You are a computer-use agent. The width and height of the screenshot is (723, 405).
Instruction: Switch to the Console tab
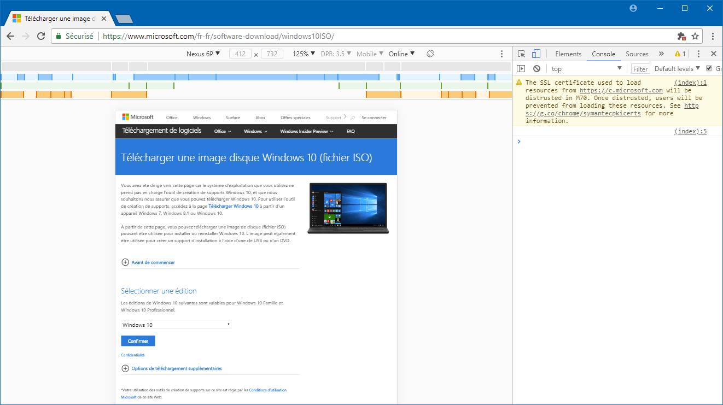[604, 54]
